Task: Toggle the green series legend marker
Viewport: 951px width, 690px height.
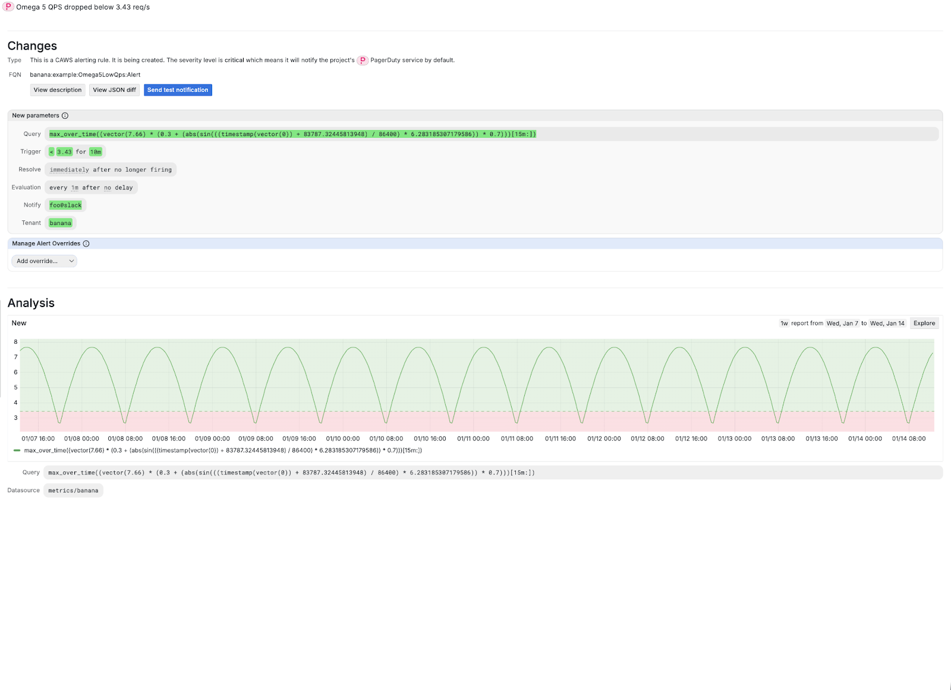Action: (x=17, y=451)
